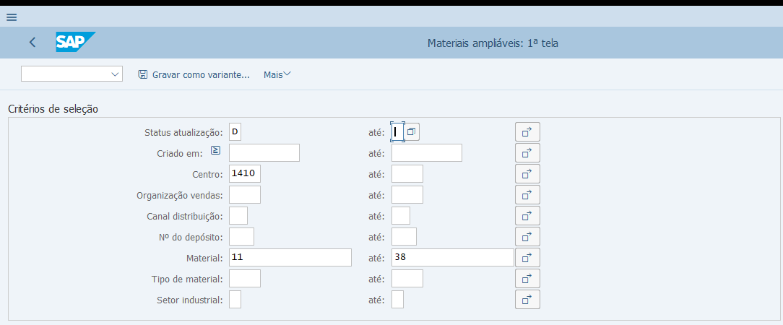Click the SAP logo
This screenshot has width=783, height=325.
click(75, 42)
